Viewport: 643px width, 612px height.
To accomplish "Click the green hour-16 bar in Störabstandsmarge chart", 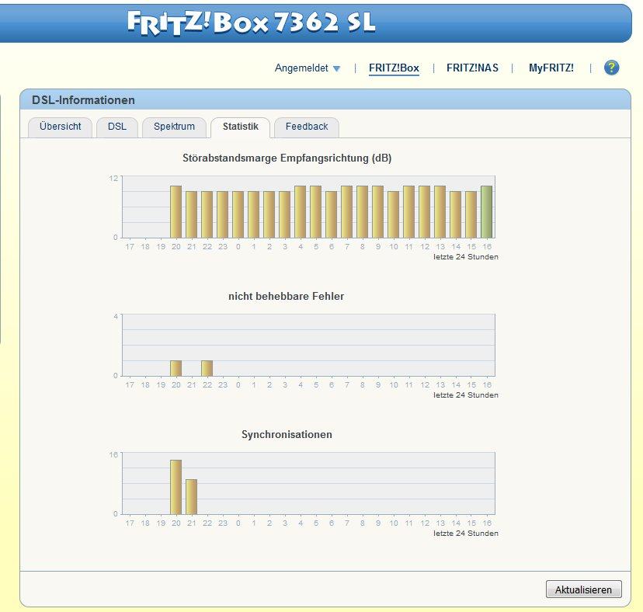I will tap(486, 212).
